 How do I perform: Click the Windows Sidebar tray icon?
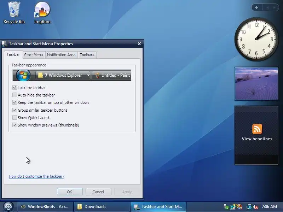click(233, 207)
